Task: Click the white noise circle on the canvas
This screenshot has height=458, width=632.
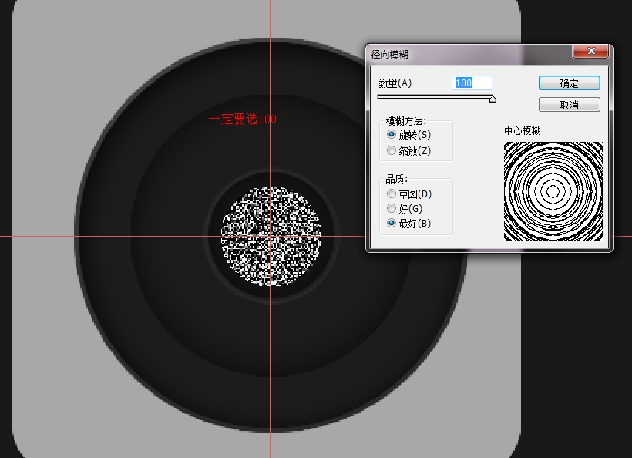Action: pyautogui.click(x=270, y=235)
